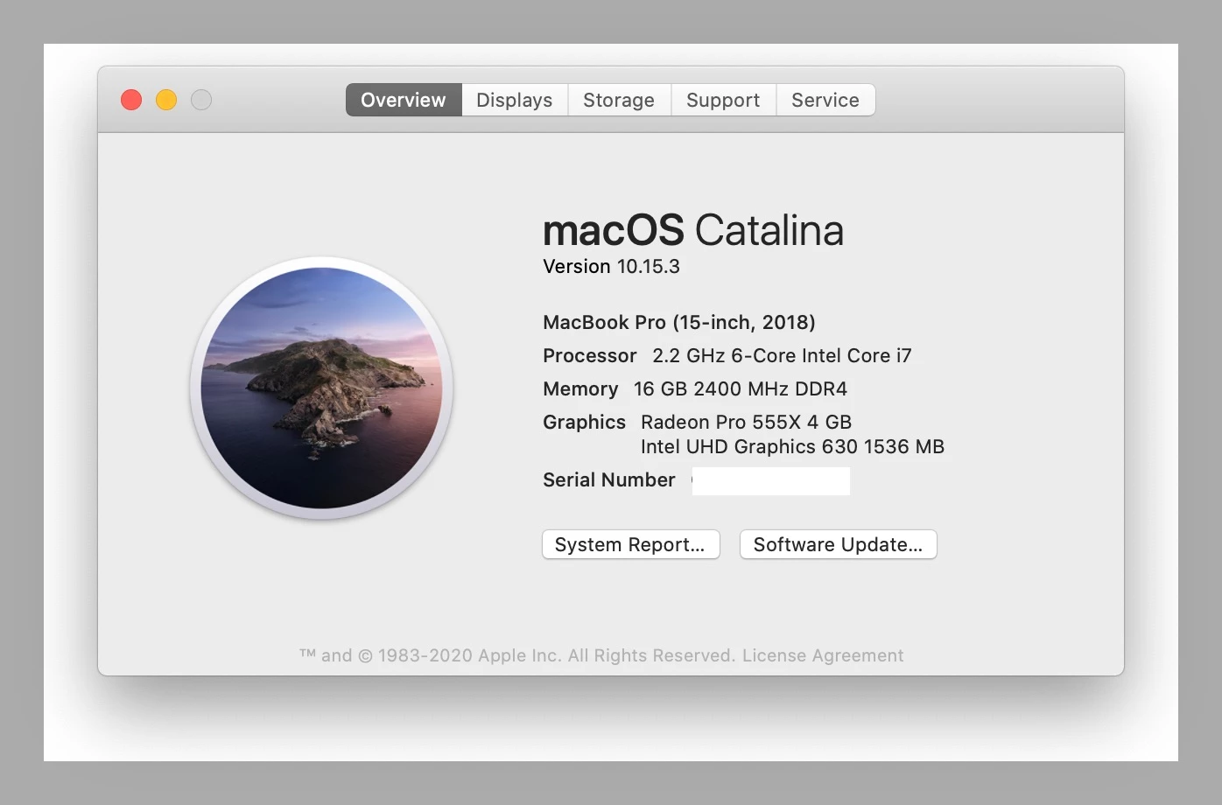Click the Version 10.15.3 text
Viewport: 1222px width, 805px height.
click(611, 266)
